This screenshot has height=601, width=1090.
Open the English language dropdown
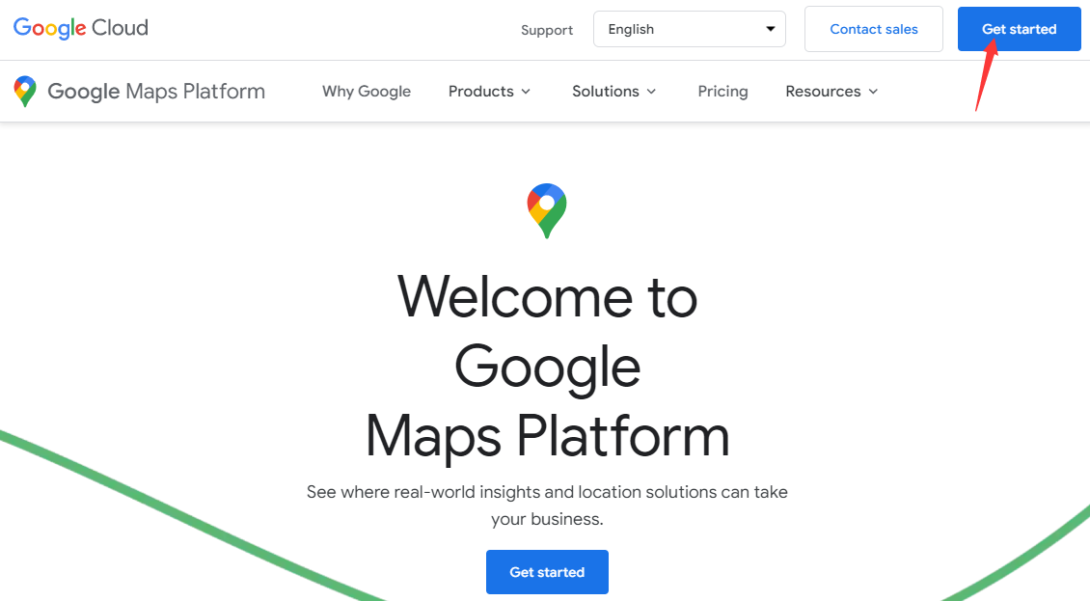(690, 29)
